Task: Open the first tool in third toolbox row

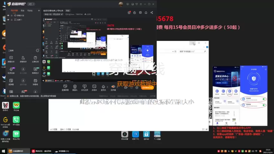Action: (11, 82)
